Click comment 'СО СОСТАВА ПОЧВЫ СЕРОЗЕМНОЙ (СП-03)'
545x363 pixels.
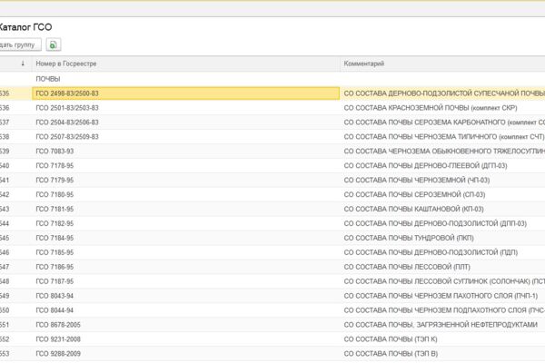pyautogui.click(x=415, y=194)
